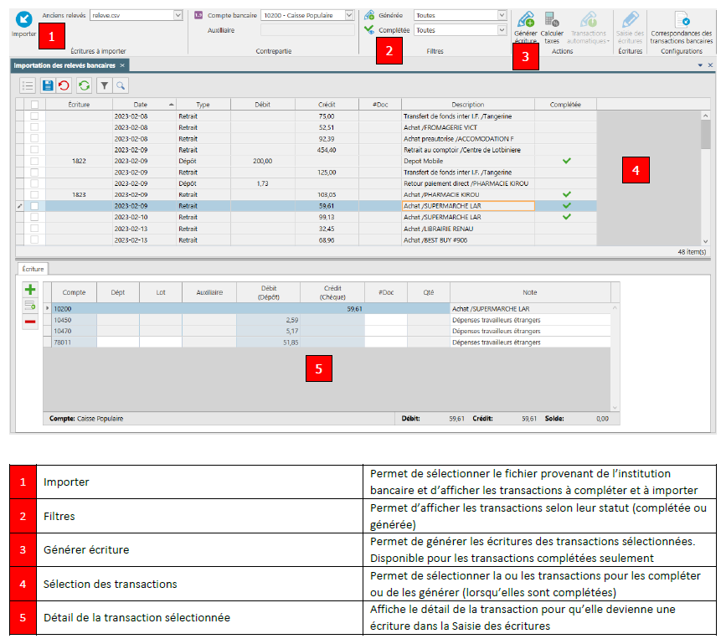Image resolution: width=726 pixels, height=644 pixels.
Task: Open the Anciens relevés dropdown
Action: point(178,15)
